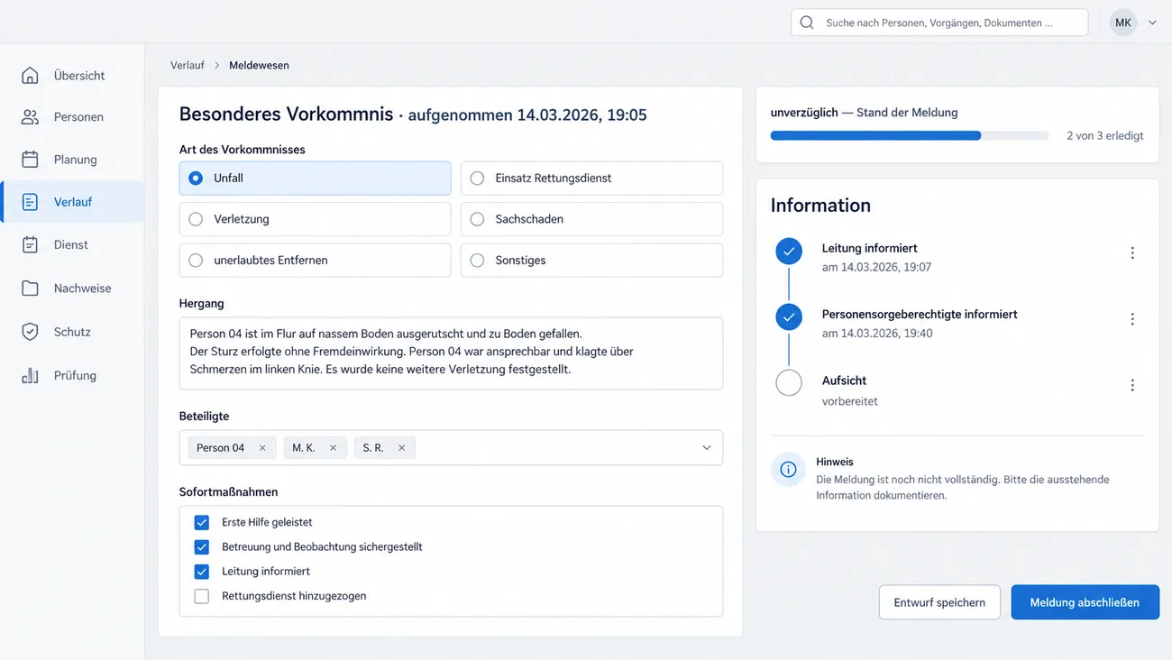The width and height of the screenshot is (1172, 660).
Task: Click into the Hergang text area
Action: [451, 353]
